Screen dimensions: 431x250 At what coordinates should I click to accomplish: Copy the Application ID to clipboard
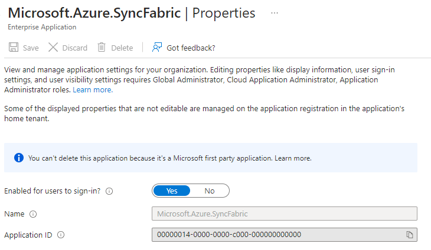(x=409, y=235)
